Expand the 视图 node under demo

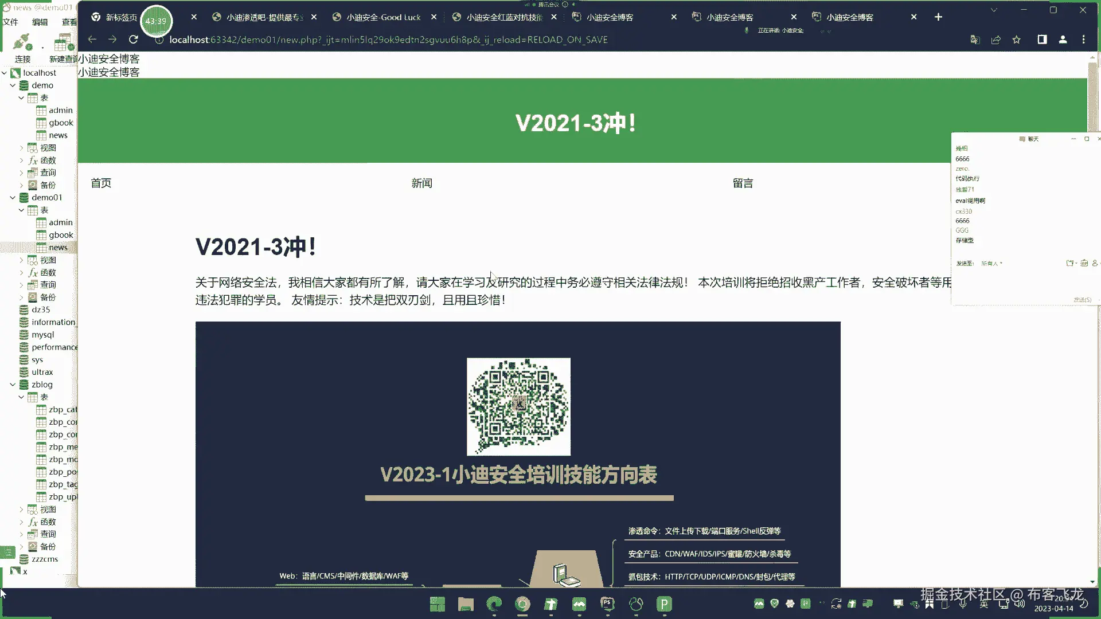coord(22,148)
